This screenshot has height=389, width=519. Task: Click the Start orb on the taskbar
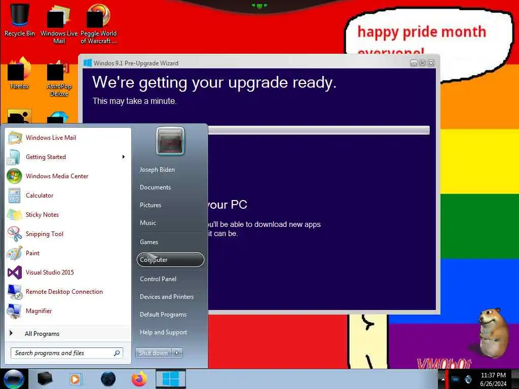[x=14, y=379]
